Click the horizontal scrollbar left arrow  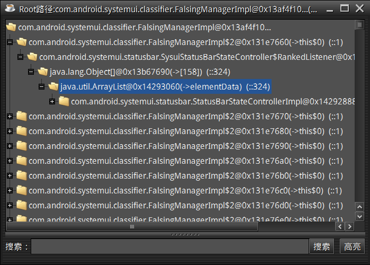coord(340,227)
